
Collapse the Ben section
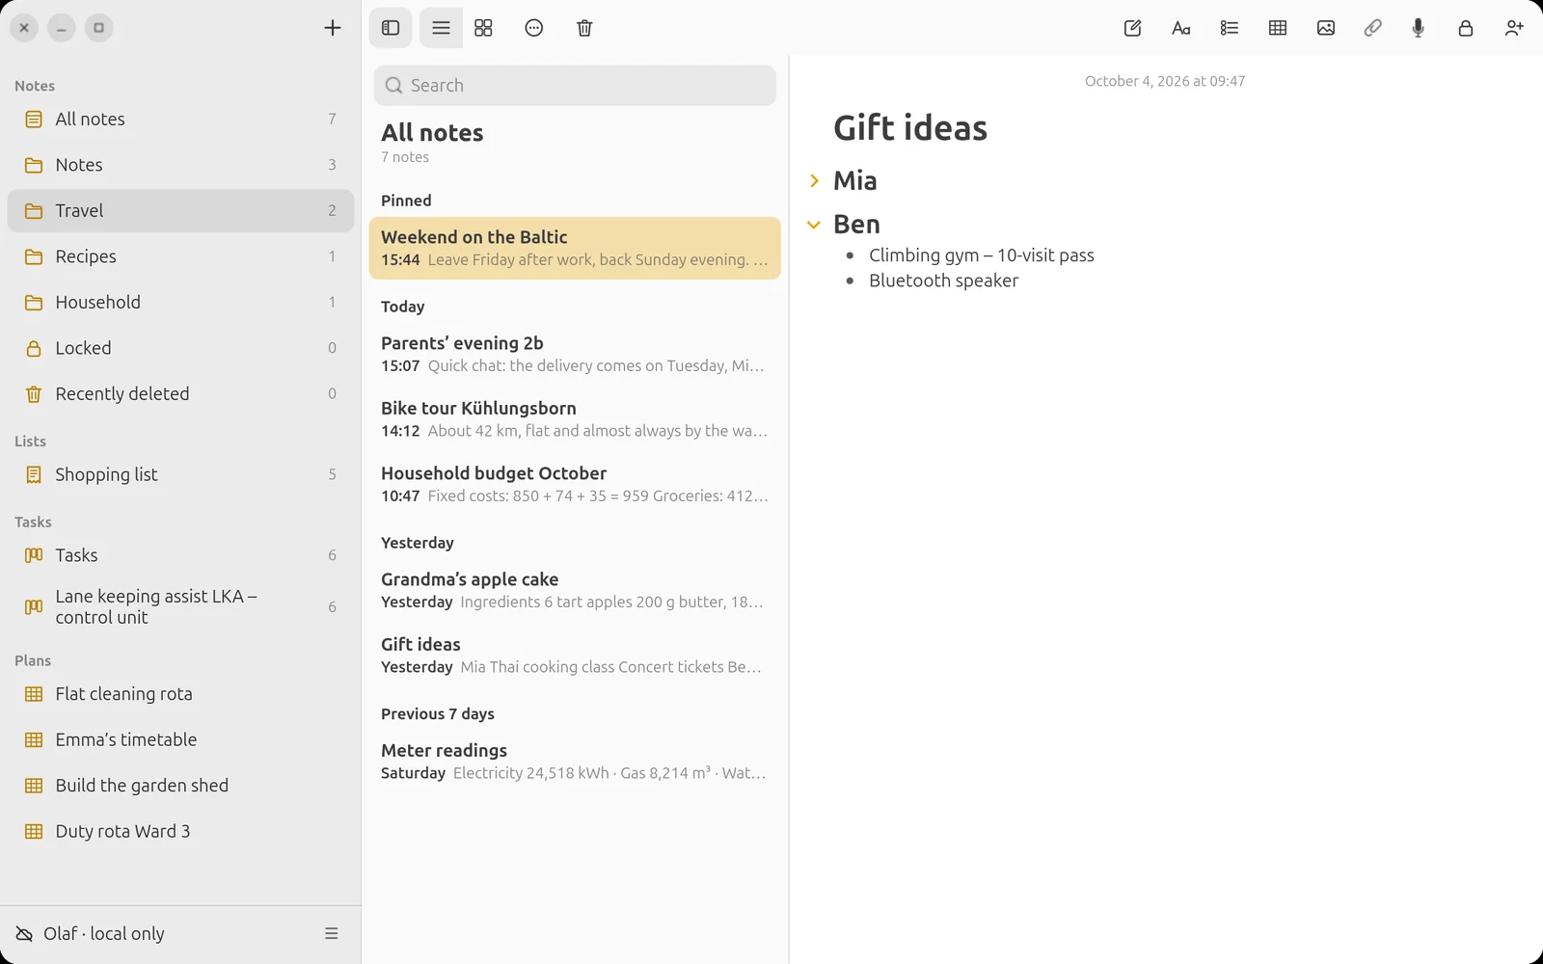(814, 225)
